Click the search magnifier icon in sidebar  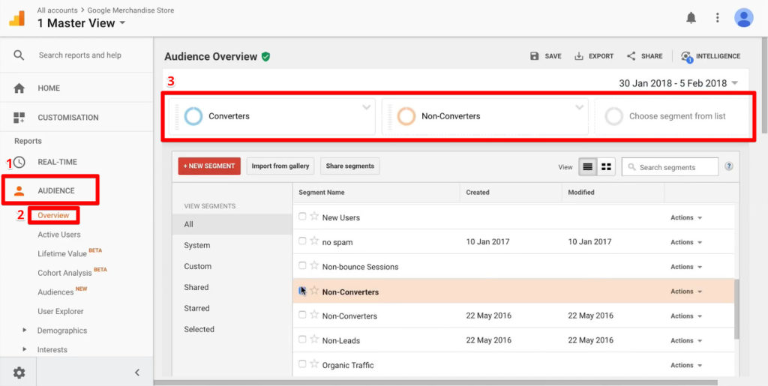point(19,55)
